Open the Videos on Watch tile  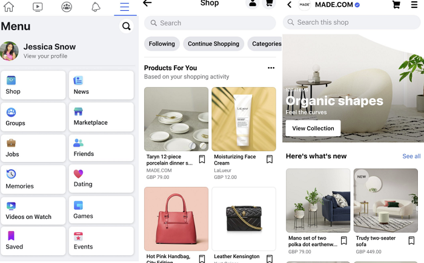[x=33, y=210]
